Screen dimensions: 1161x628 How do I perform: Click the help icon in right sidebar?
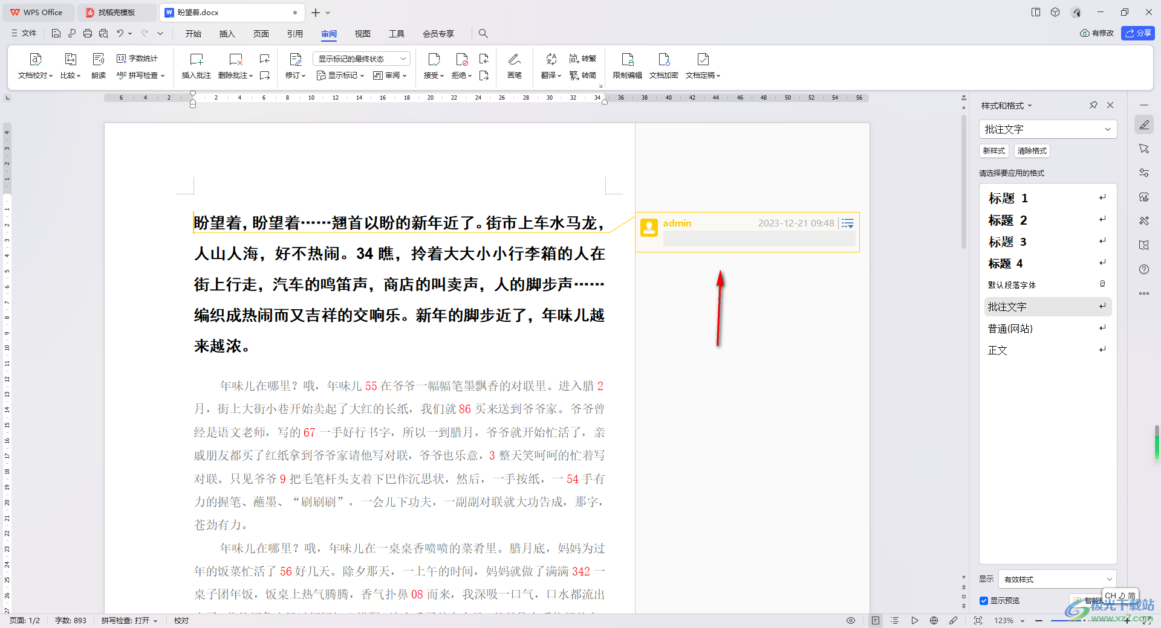1144,269
